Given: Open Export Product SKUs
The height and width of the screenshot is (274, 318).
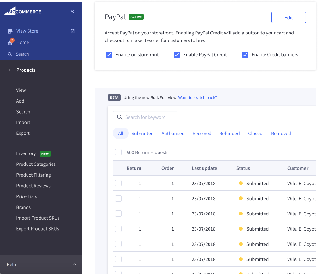Looking at the screenshot, I should click(38, 229).
